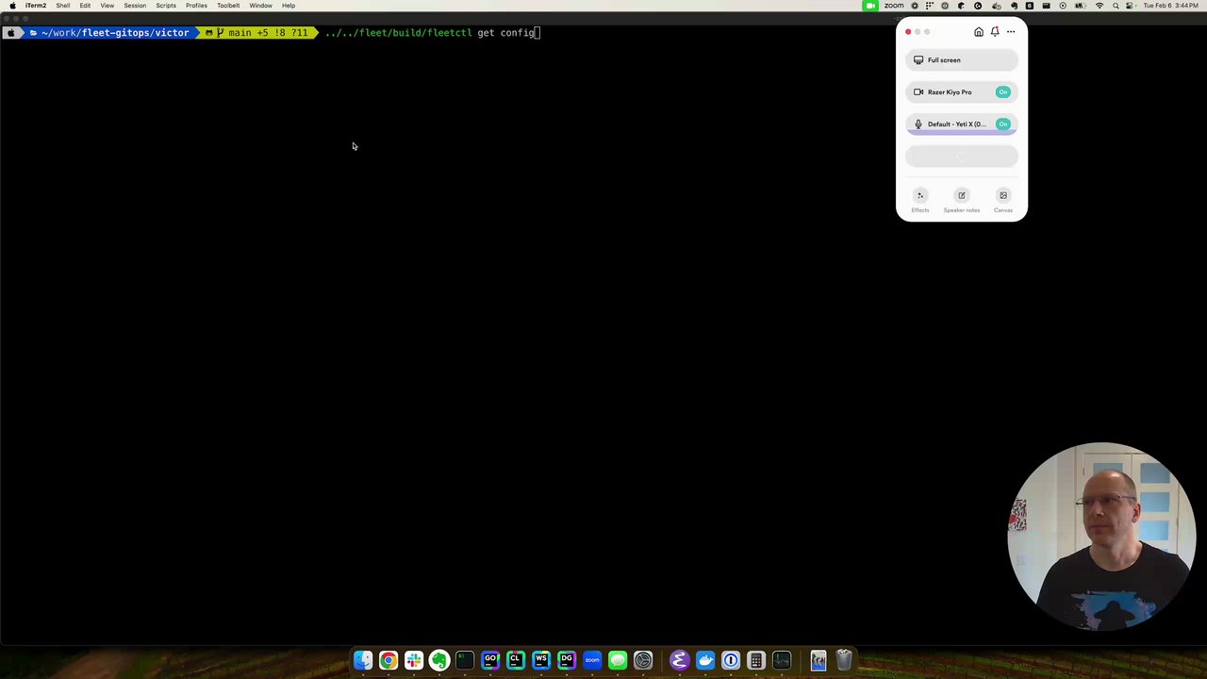Open Calculator from the Dock
Screen dimensions: 1207x679
pos(756,660)
